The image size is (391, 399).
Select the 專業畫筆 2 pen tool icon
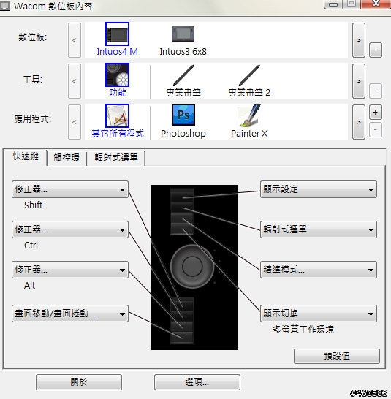(249, 75)
